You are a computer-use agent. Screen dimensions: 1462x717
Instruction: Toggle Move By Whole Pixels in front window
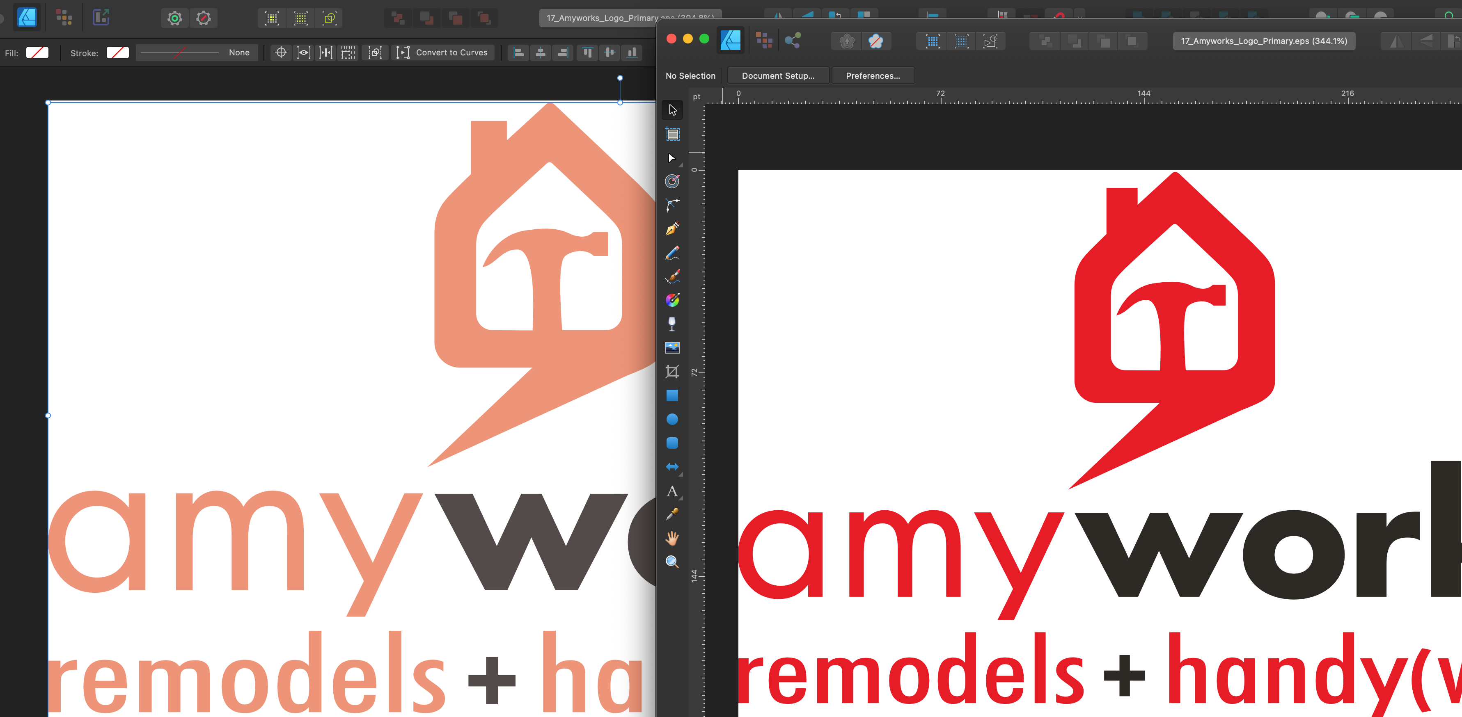[x=961, y=41]
